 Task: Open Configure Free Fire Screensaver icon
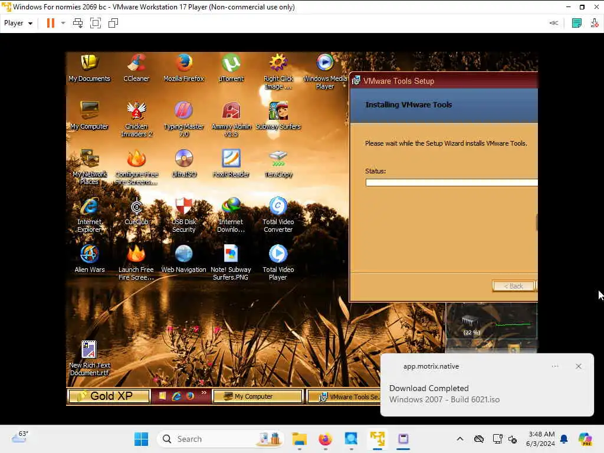(x=136, y=167)
